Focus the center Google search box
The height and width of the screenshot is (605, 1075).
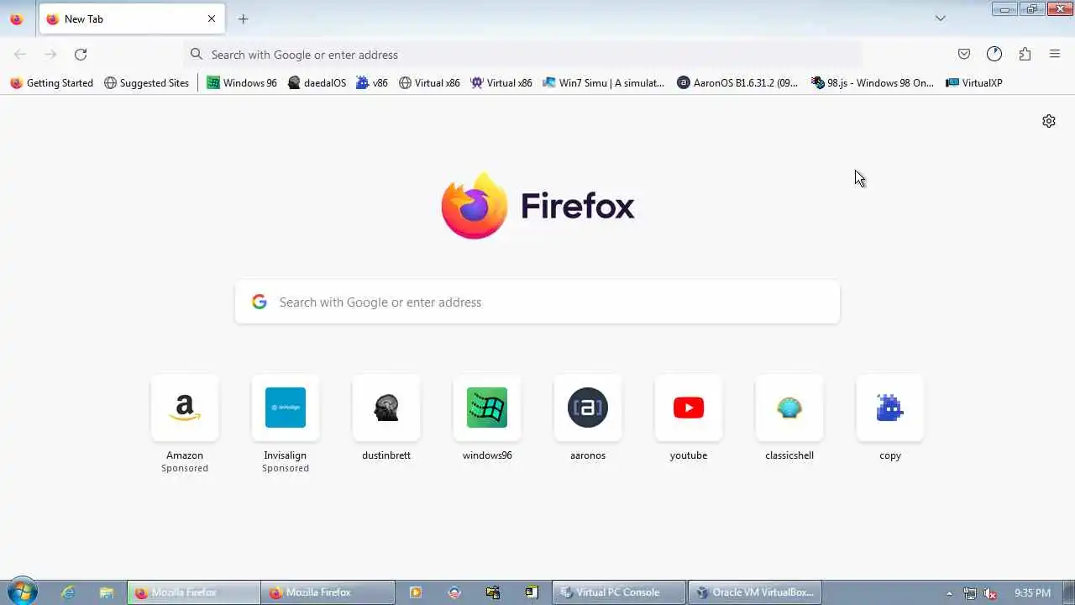click(x=537, y=302)
